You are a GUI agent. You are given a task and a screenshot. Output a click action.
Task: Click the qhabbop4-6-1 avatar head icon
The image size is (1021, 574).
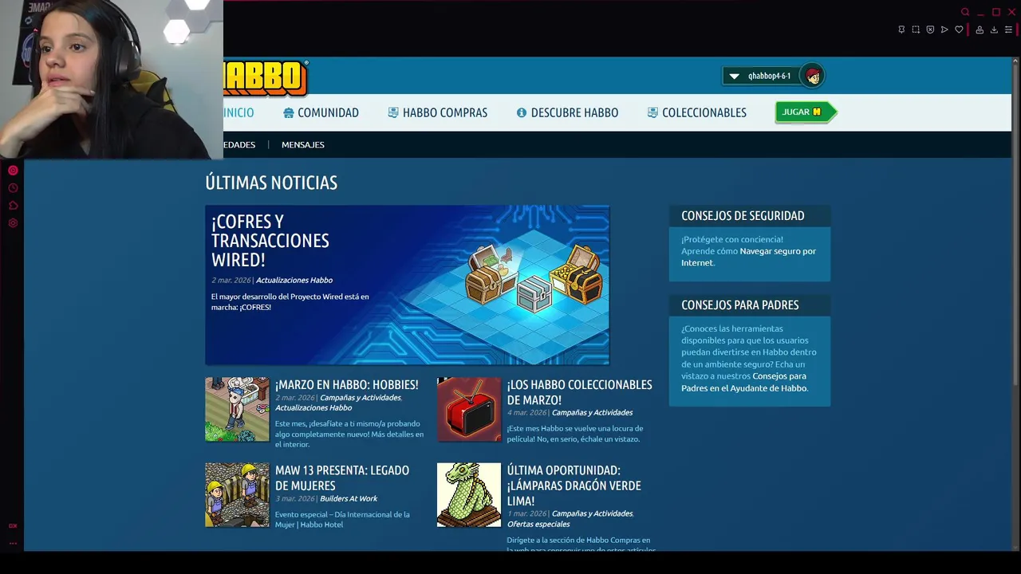[812, 76]
